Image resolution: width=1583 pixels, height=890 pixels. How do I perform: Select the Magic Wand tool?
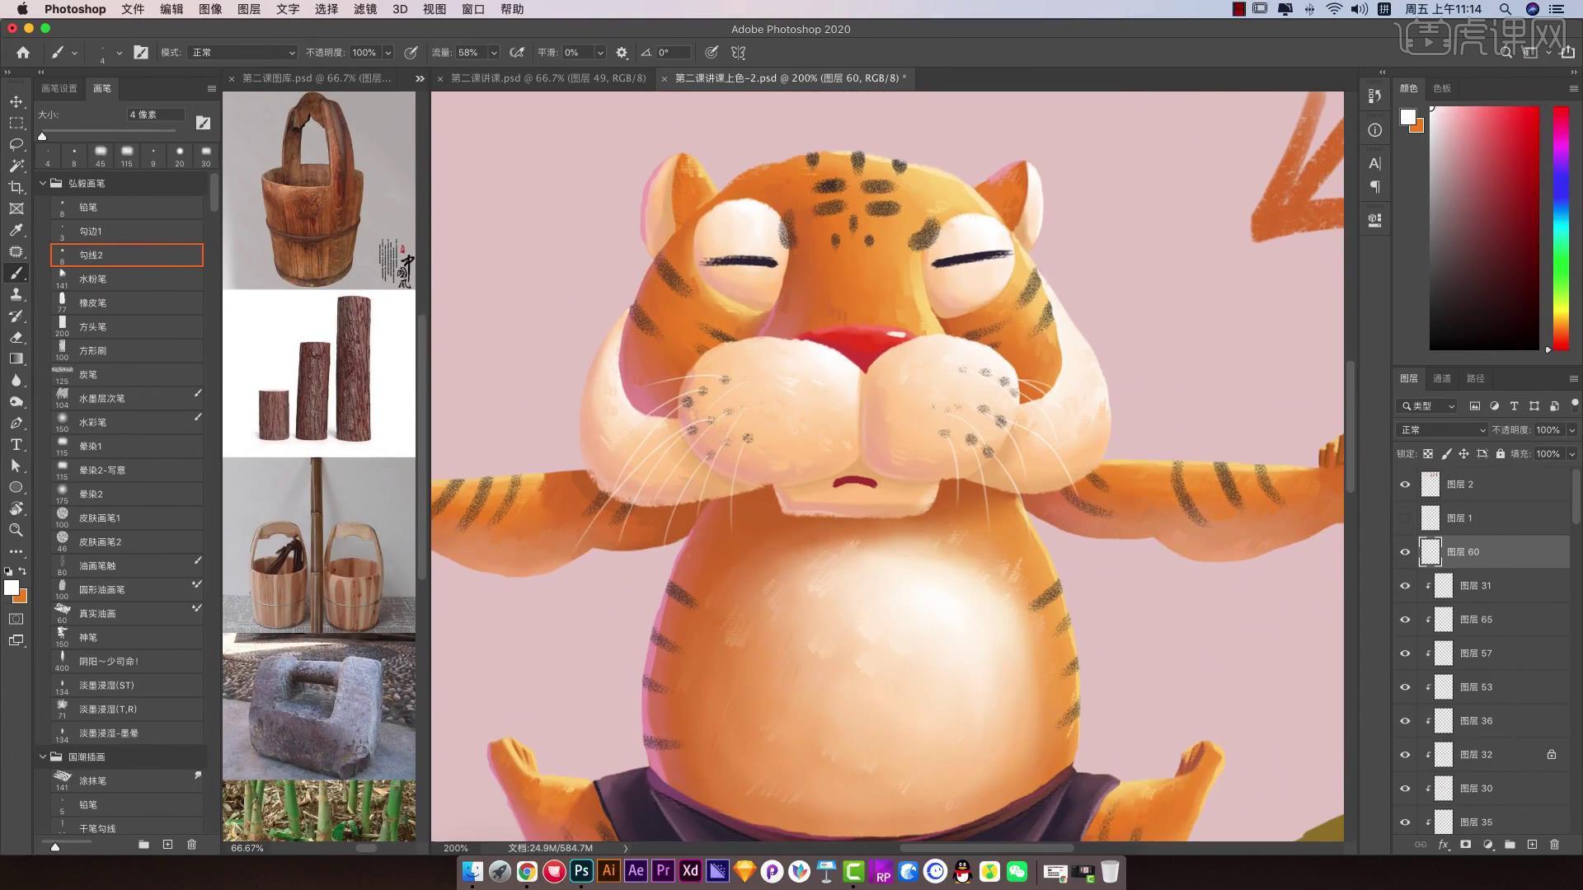(16, 166)
